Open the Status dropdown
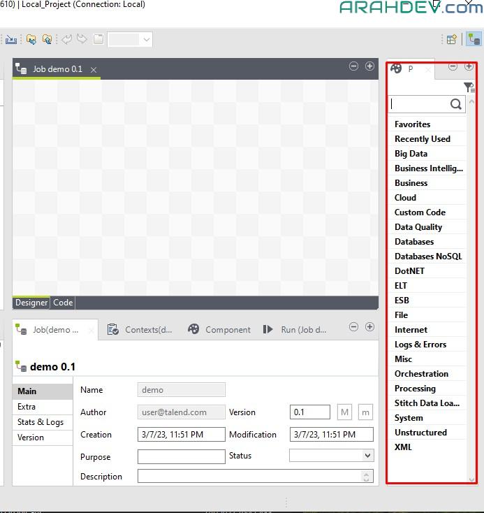 (x=332, y=456)
